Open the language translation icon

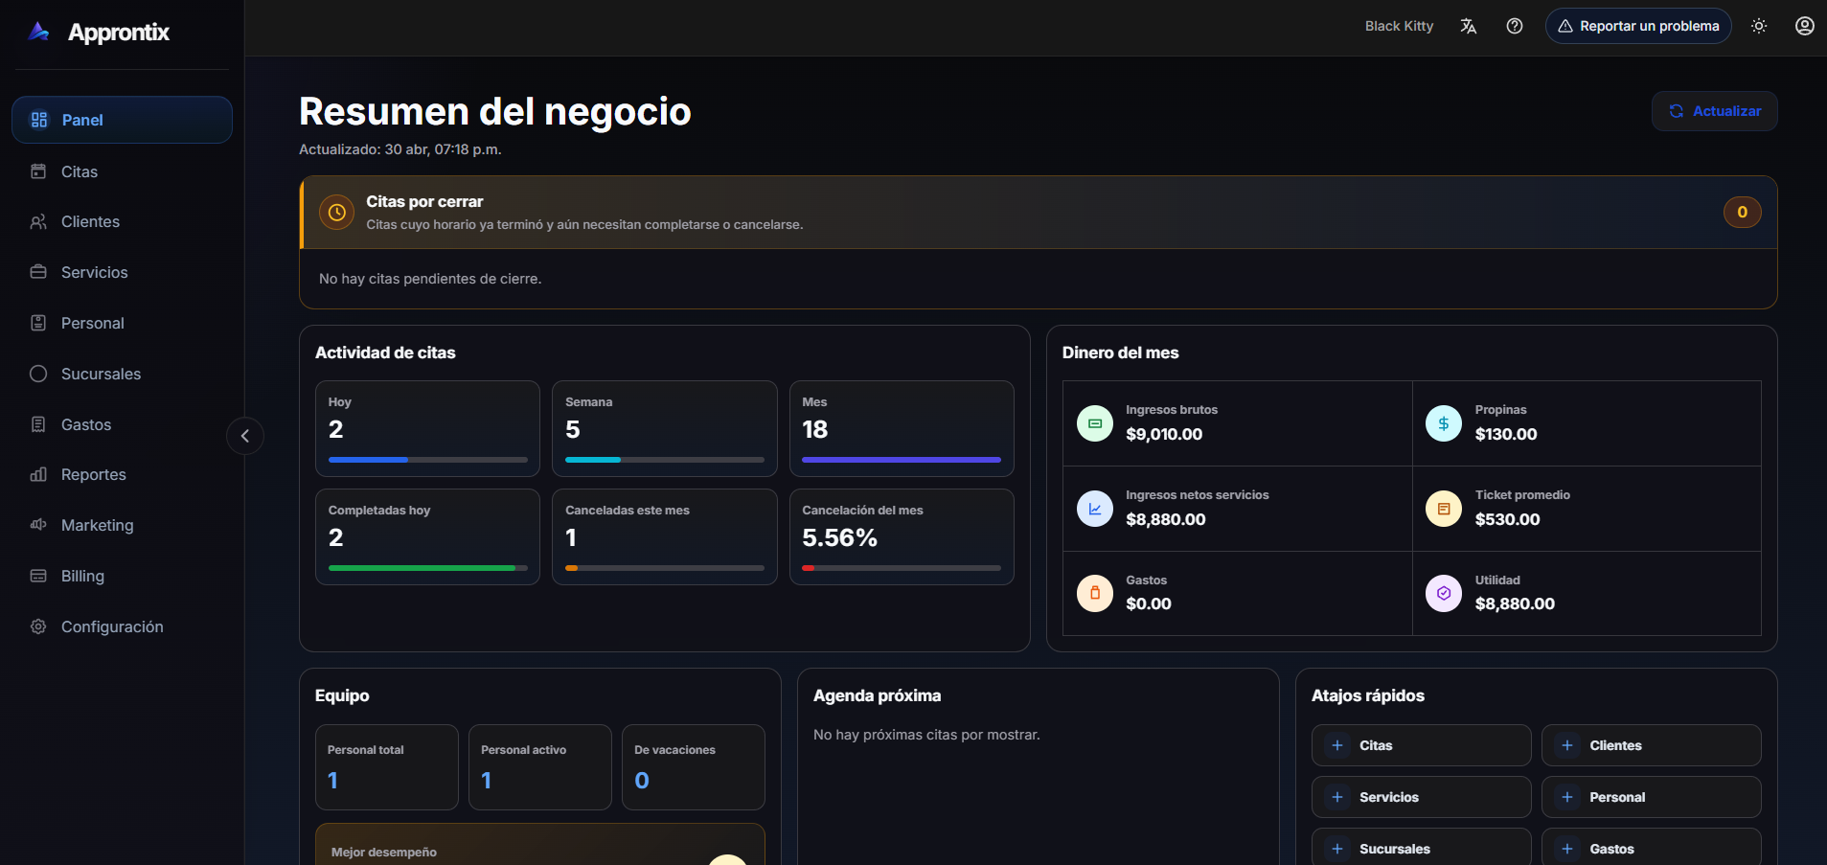(1468, 26)
